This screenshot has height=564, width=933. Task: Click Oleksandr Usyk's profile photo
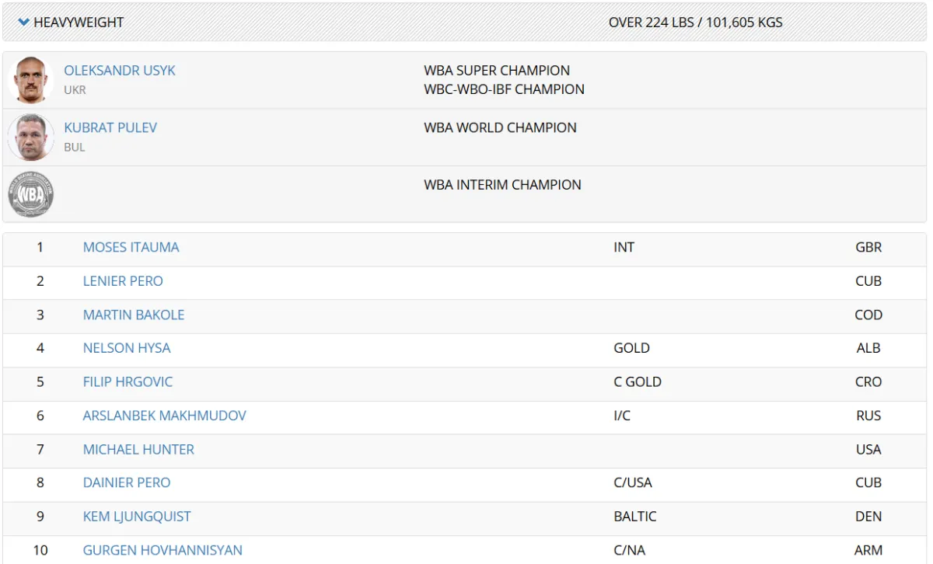pos(31,80)
